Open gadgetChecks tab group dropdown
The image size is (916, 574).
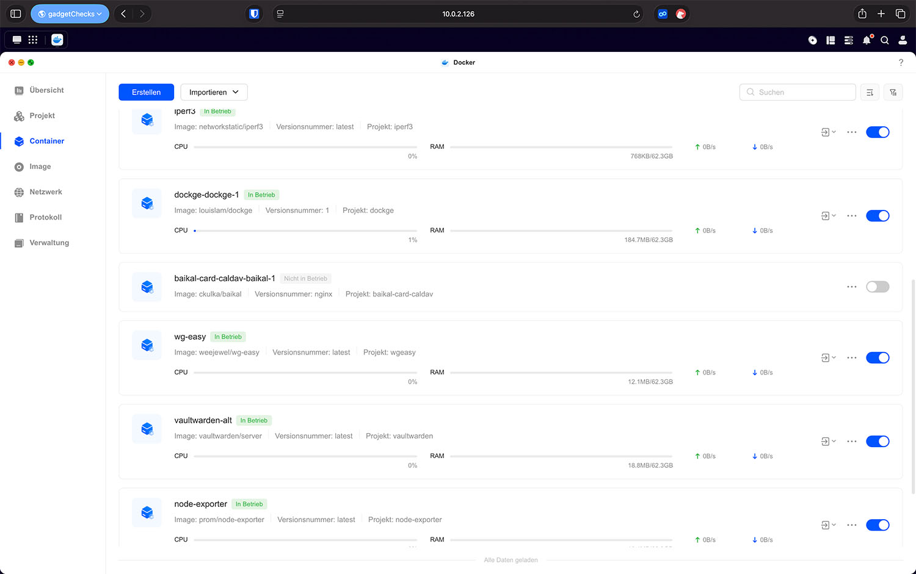tap(70, 14)
